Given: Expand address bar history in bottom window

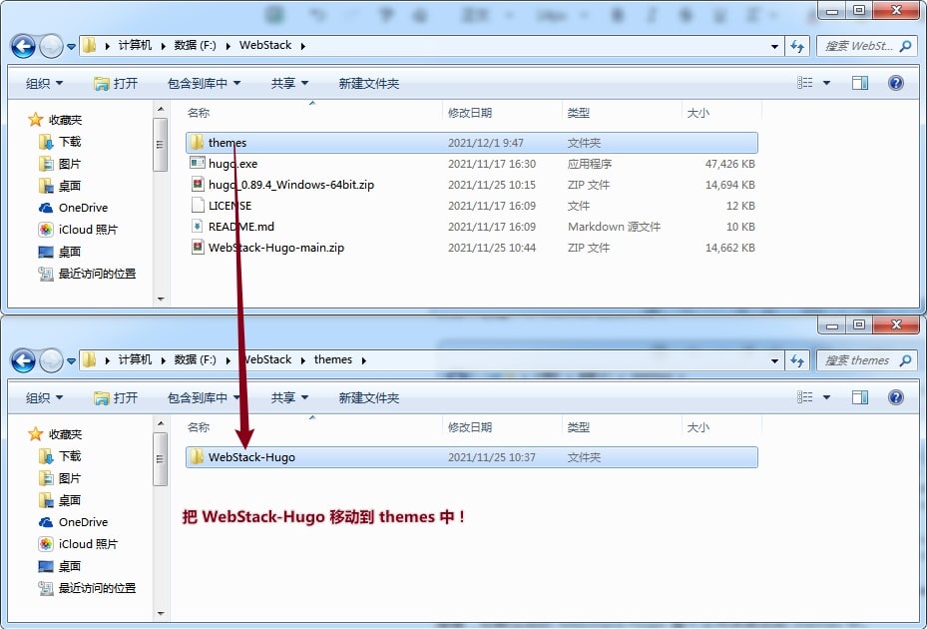Looking at the screenshot, I should 774,361.
